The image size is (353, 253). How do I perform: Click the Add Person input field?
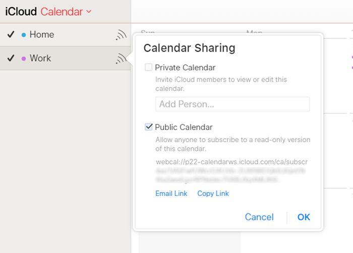pyautogui.click(x=232, y=104)
